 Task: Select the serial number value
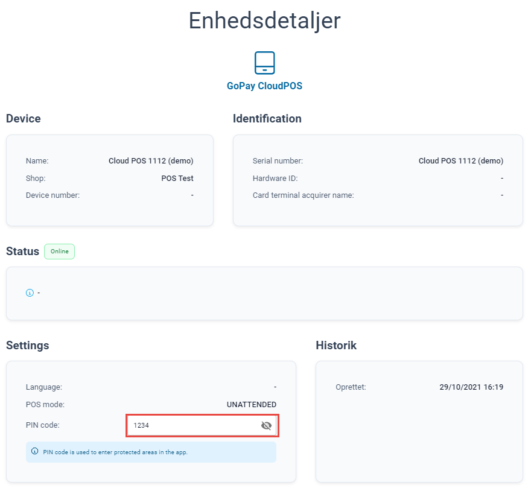(x=461, y=161)
